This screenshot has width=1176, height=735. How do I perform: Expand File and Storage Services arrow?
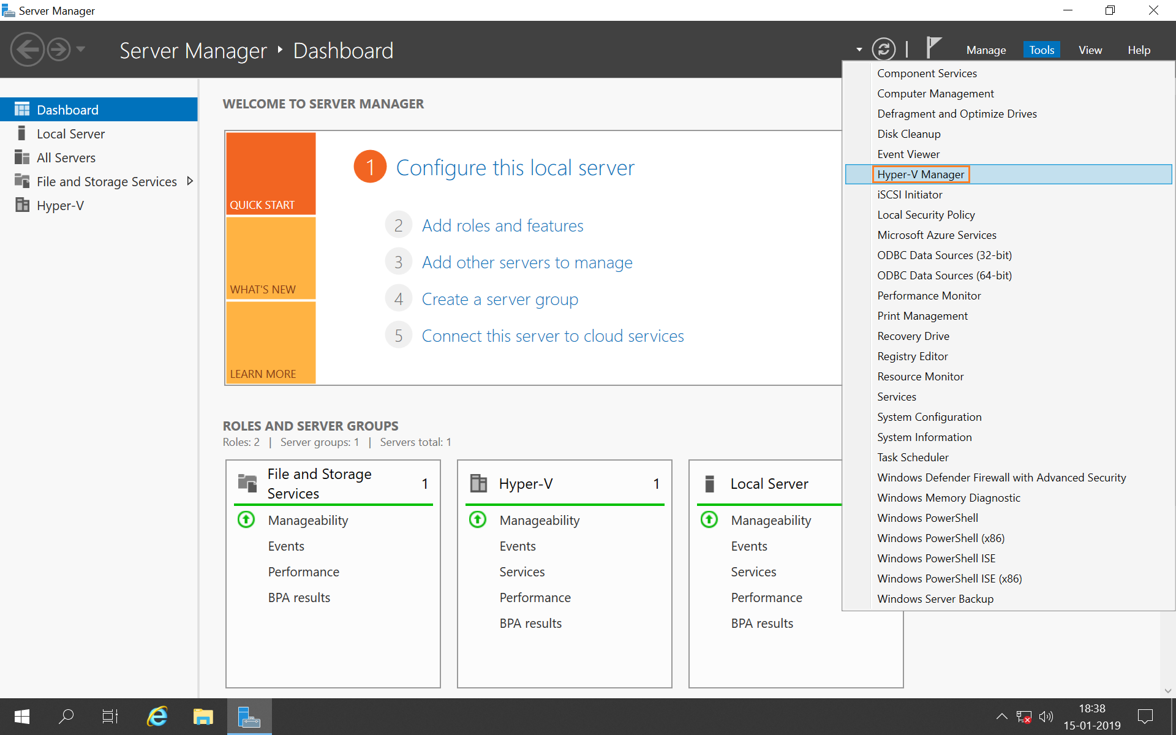click(x=190, y=181)
